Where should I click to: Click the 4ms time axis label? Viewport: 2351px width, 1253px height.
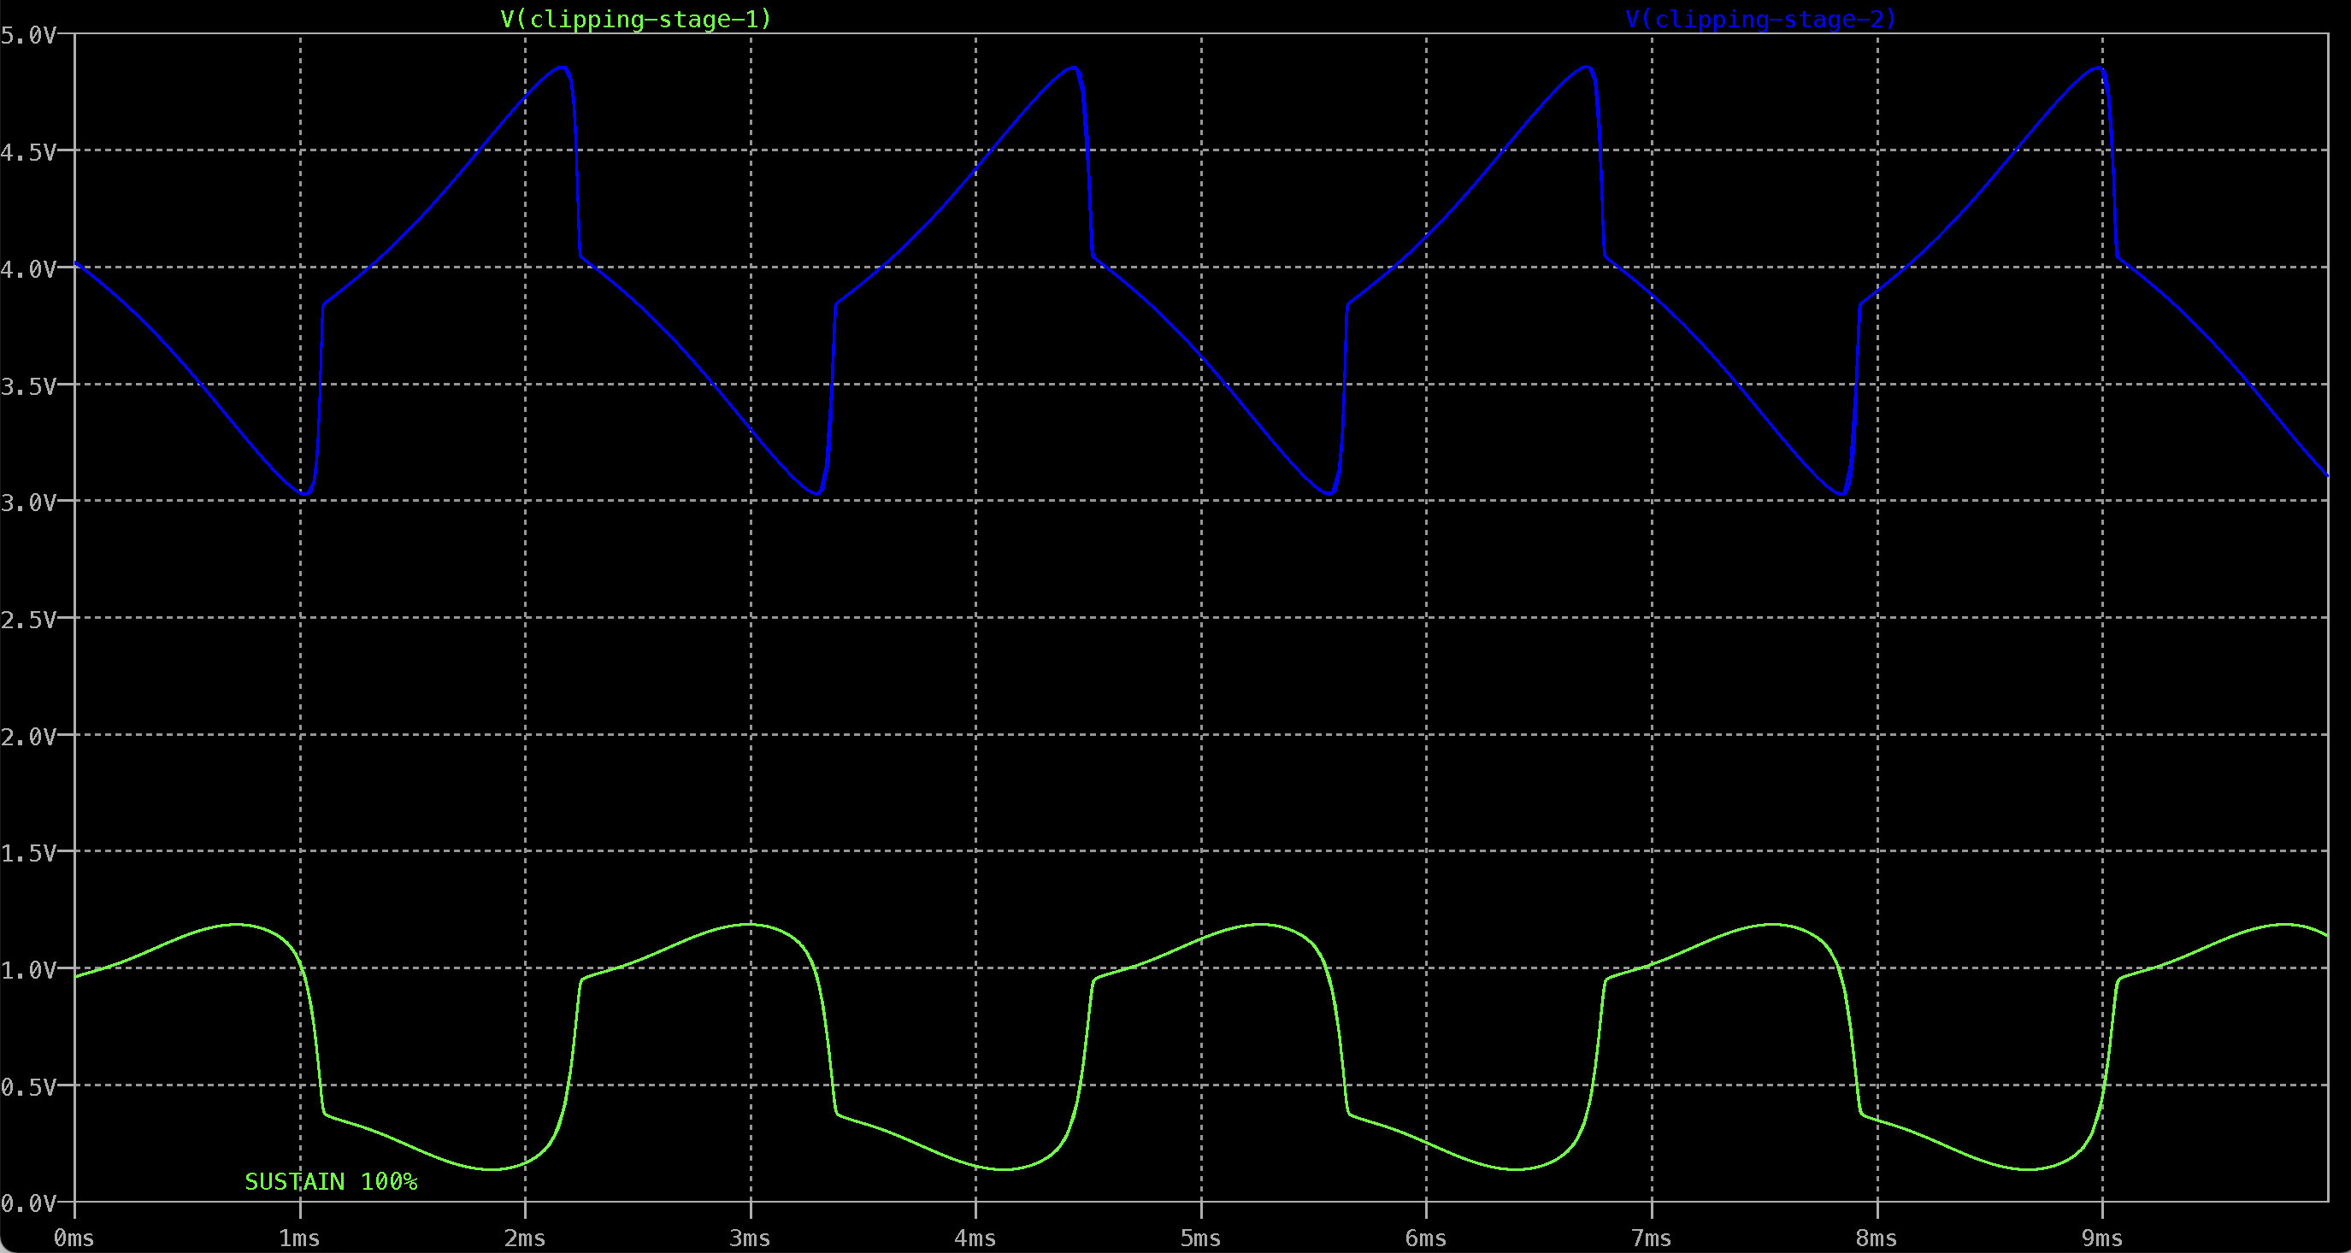(975, 1238)
